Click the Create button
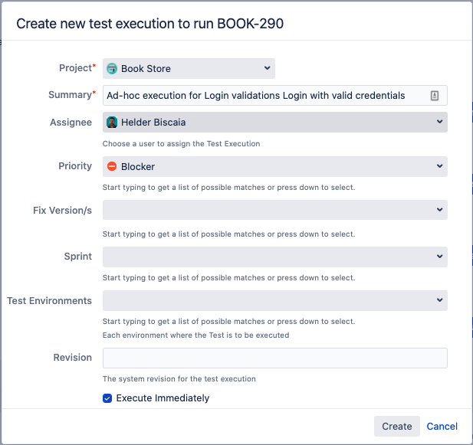Image resolution: width=473 pixels, height=445 pixels. pos(396,426)
